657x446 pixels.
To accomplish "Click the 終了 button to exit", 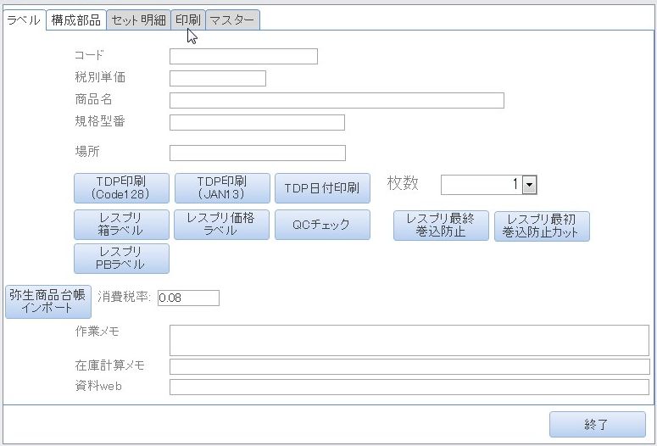I will point(597,425).
